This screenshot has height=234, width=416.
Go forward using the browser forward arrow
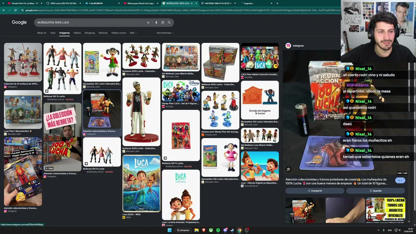pyautogui.click(x=9, y=10)
